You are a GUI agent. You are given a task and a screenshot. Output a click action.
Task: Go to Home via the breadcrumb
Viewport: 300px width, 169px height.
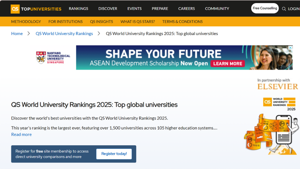17,33
